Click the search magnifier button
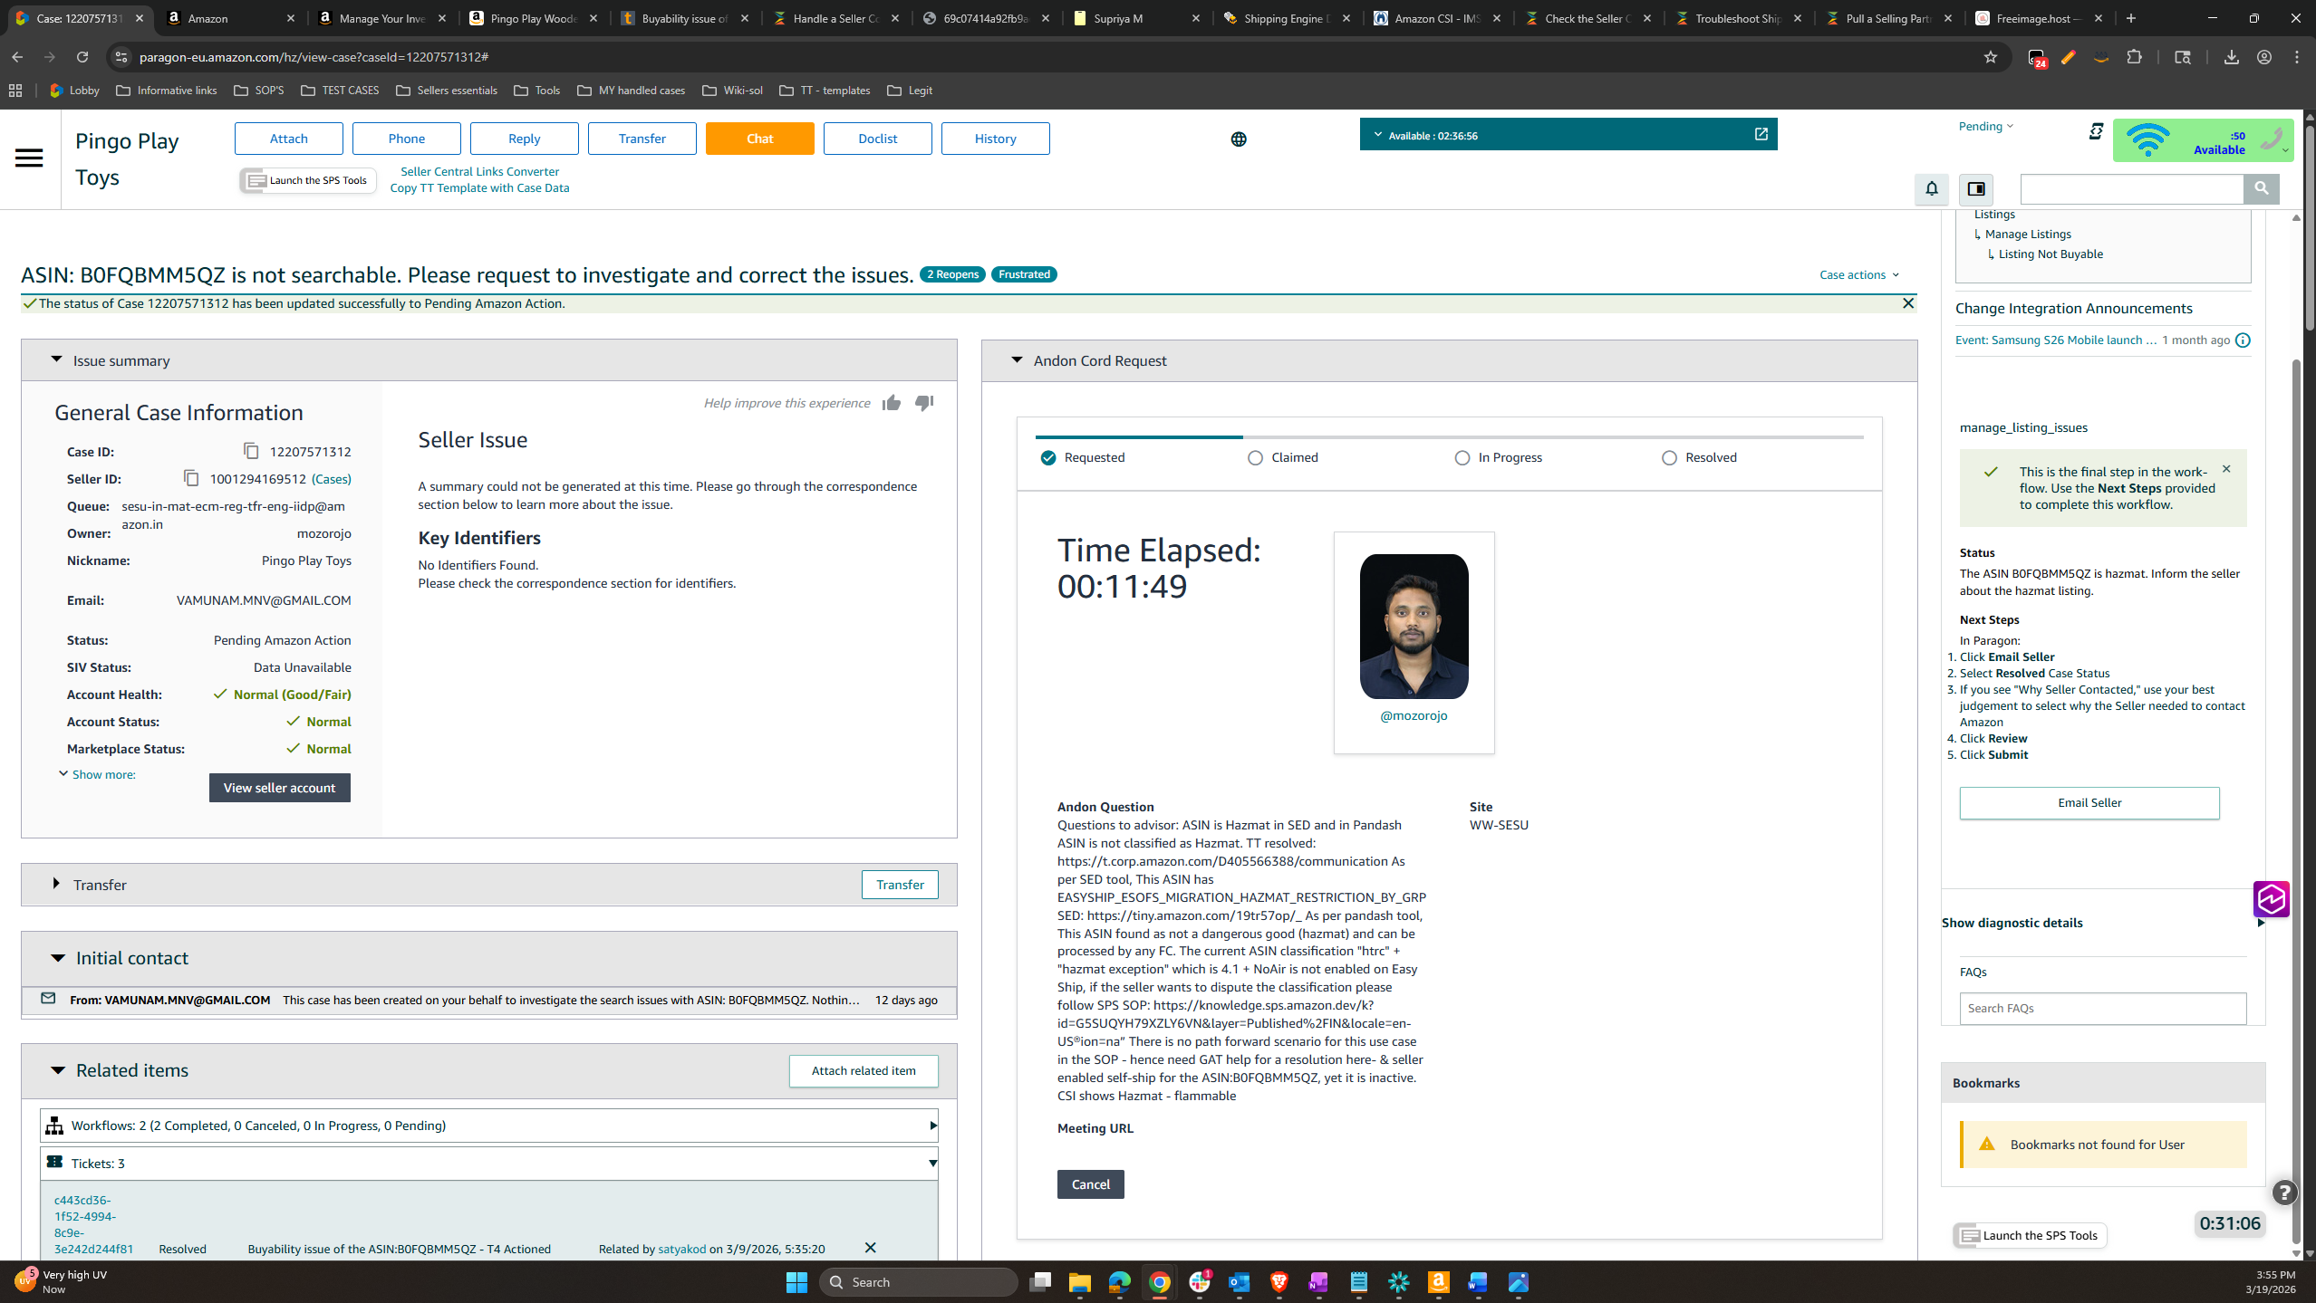Image resolution: width=2316 pixels, height=1303 pixels. [x=2261, y=189]
